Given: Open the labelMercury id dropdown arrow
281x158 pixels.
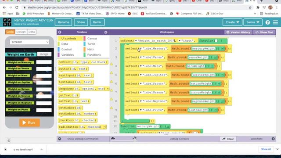Looking at the screenshot, I should (140, 49).
